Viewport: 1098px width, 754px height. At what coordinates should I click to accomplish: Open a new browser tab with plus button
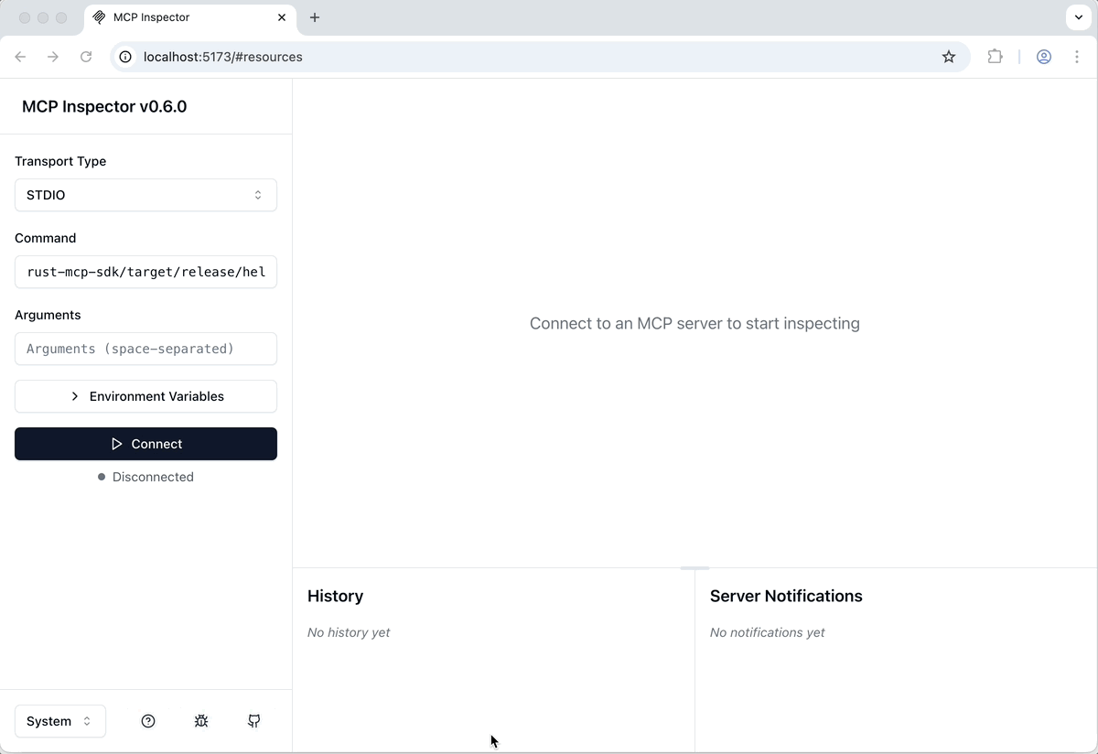[315, 16]
